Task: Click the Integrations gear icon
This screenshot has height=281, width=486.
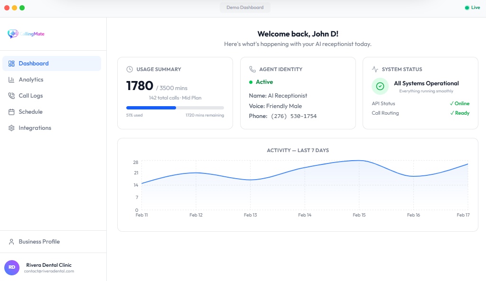Action: pos(11,128)
